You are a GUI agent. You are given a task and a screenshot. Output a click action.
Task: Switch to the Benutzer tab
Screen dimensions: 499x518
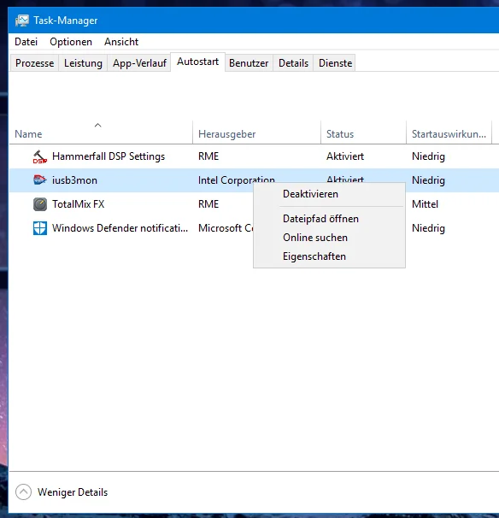pos(249,63)
